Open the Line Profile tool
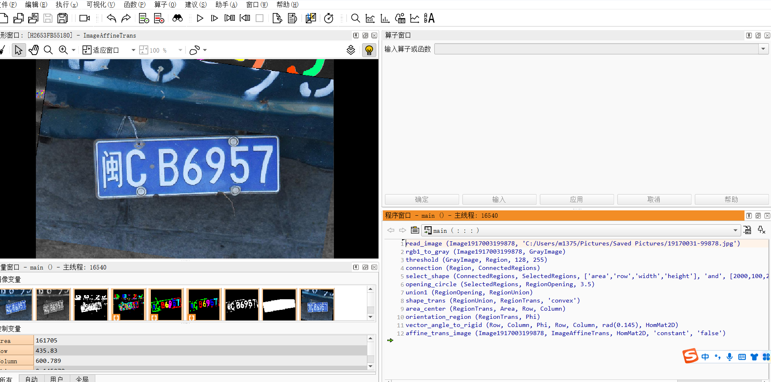Image resolution: width=771 pixels, height=382 pixels. point(415,18)
